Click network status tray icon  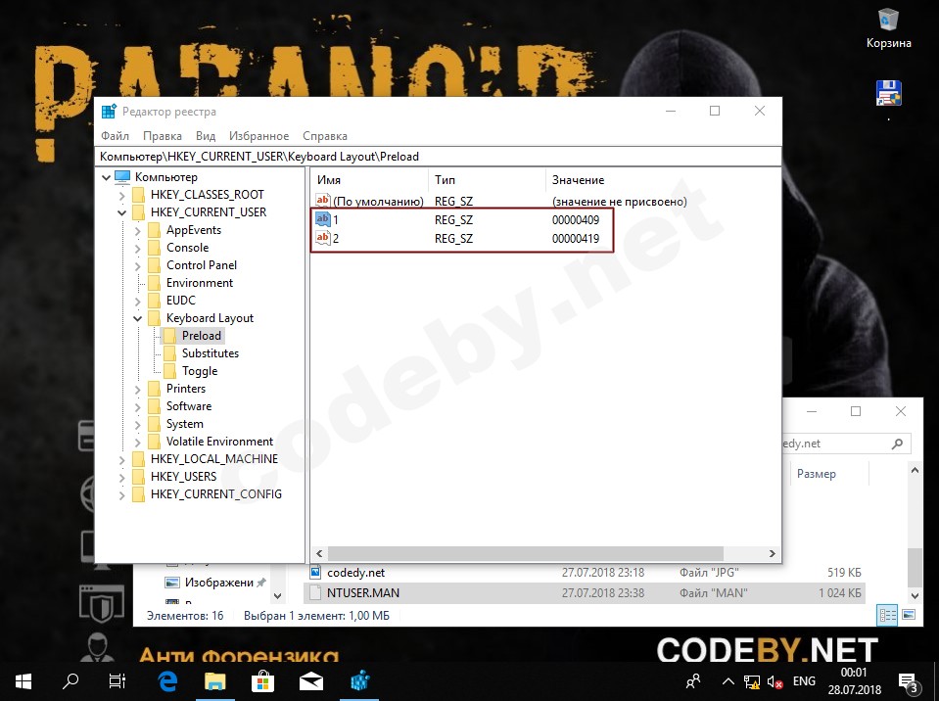(x=752, y=681)
